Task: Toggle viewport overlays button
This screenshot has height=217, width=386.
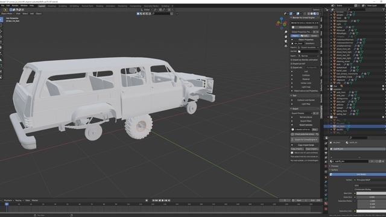Action: pyautogui.click(x=298, y=14)
